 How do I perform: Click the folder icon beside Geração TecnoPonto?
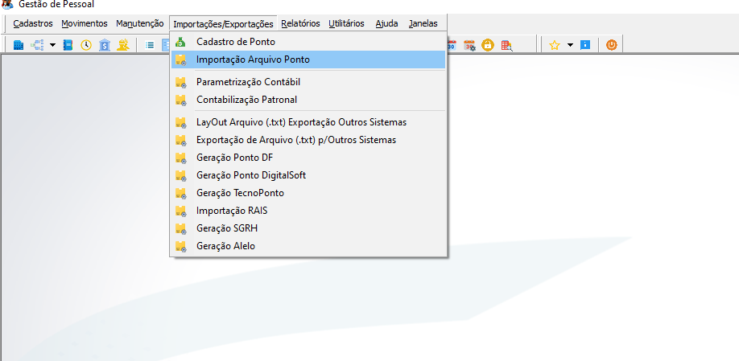point(180,193)
